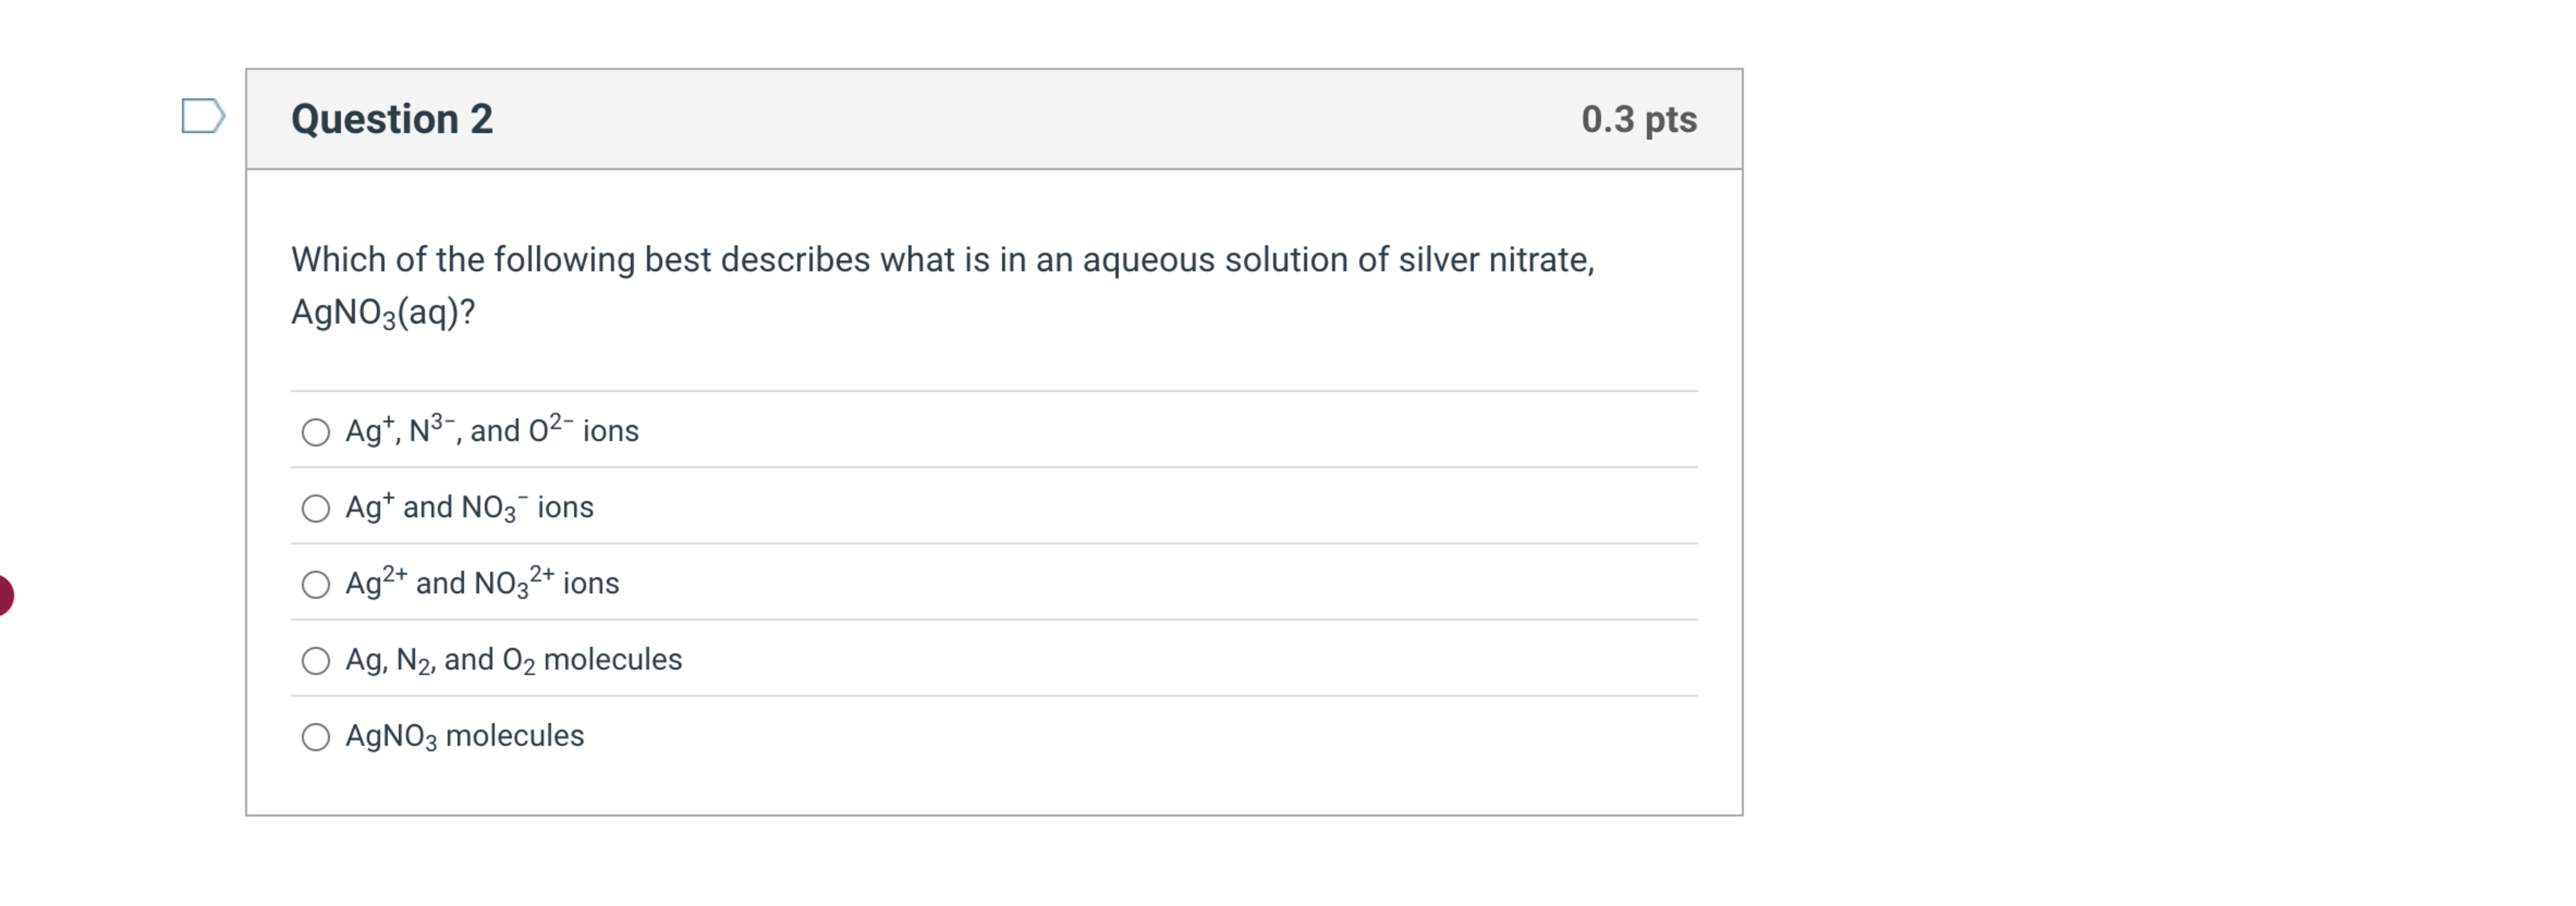Image resolution: width=2576 pixels, height=906 pixels.
Task: Choose the Ag+, N3-, and O2- ions option
Action: pyautogui.click(x=315, y=432)
